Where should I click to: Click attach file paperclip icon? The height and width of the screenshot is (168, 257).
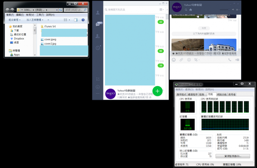click(x=181, y=60)
